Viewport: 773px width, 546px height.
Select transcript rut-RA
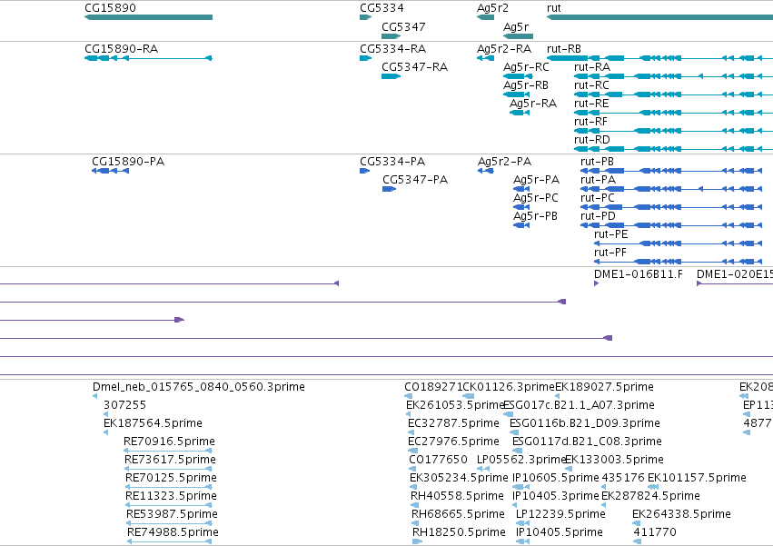(x=592, y=67)
